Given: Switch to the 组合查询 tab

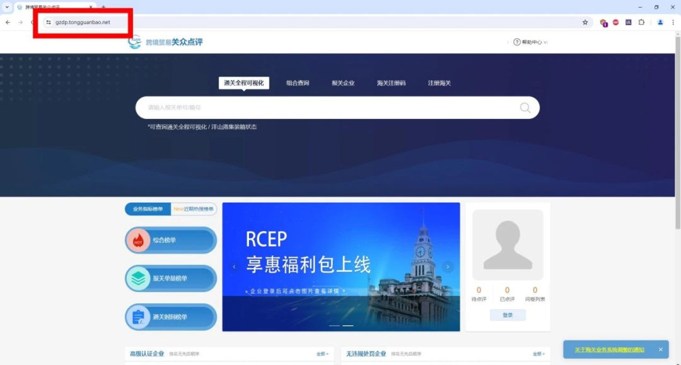Looking at the screenshot, I should click(298, 82).
